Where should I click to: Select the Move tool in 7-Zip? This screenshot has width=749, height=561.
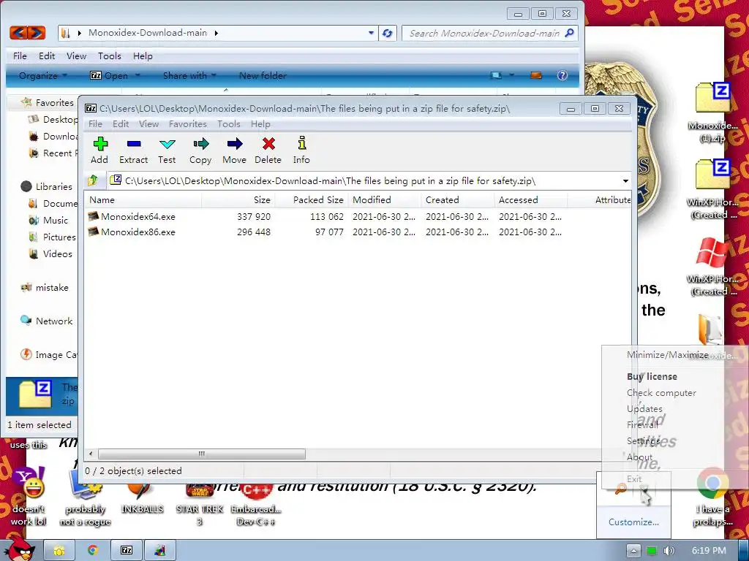(x=234, y=150)
